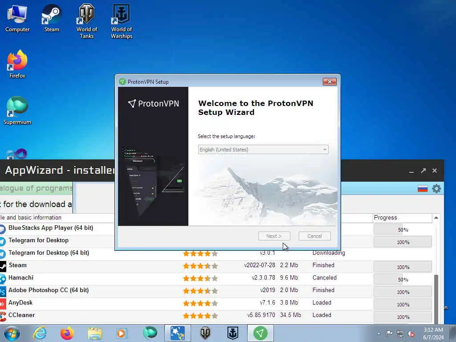Open the Action Center flag tray icon
Image resolution: width=456 pixels, height=342 pixels.
click(x=389, y=333)
